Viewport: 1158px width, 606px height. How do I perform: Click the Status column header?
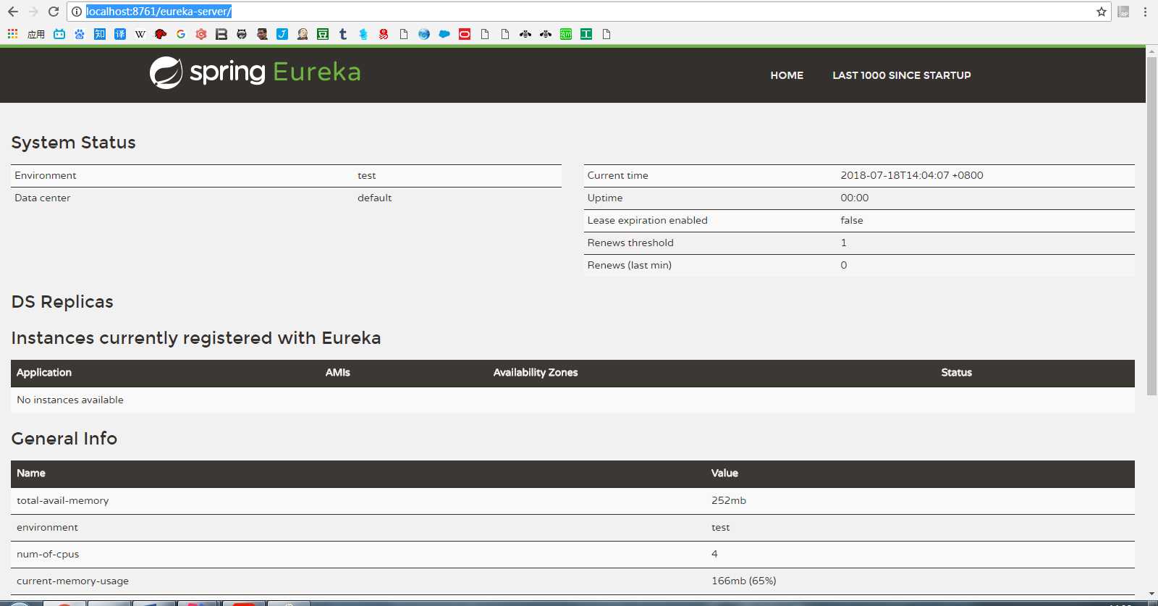tap(956, 372)
